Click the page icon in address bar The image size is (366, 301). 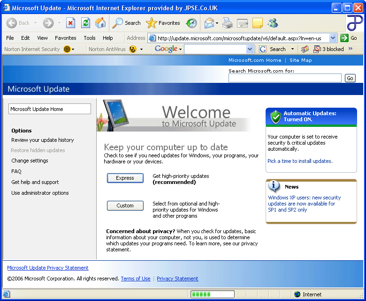pos(152,38)
